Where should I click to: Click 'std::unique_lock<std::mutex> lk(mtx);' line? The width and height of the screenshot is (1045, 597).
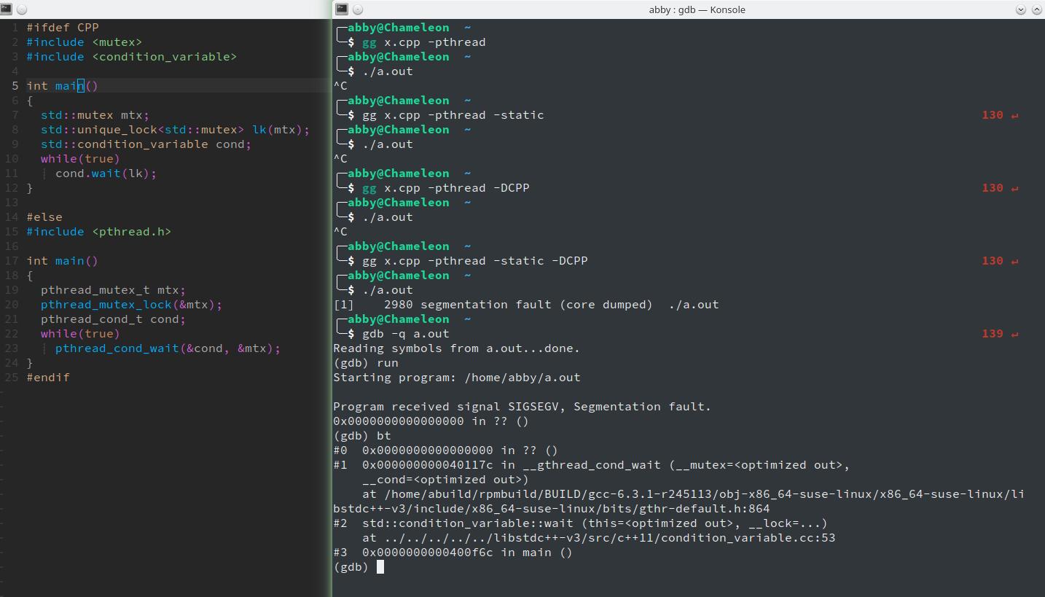click(x=175, y=130)
